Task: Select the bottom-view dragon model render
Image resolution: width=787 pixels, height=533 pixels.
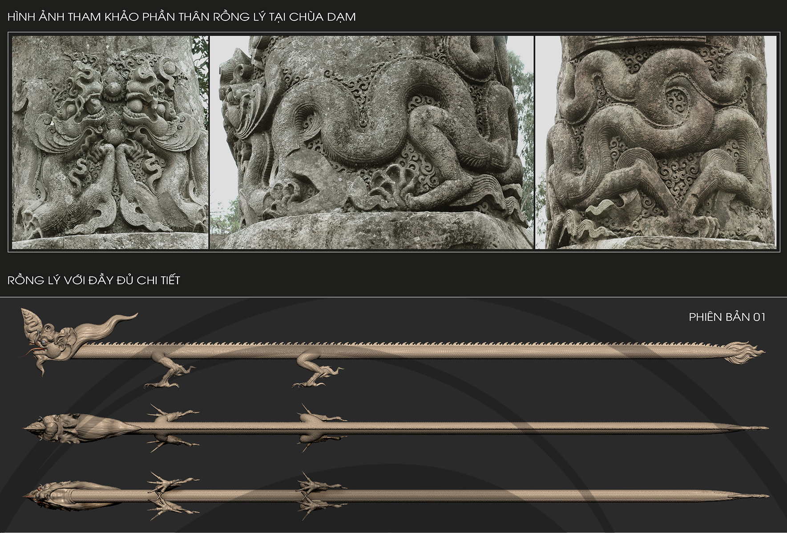Action: point(396,496)
